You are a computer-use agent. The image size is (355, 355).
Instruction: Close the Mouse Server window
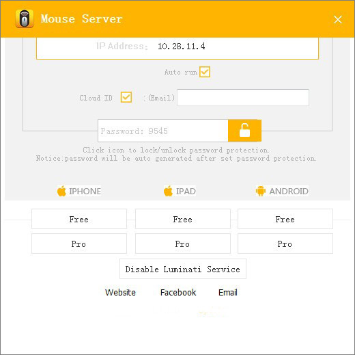(x=338, y=19)
